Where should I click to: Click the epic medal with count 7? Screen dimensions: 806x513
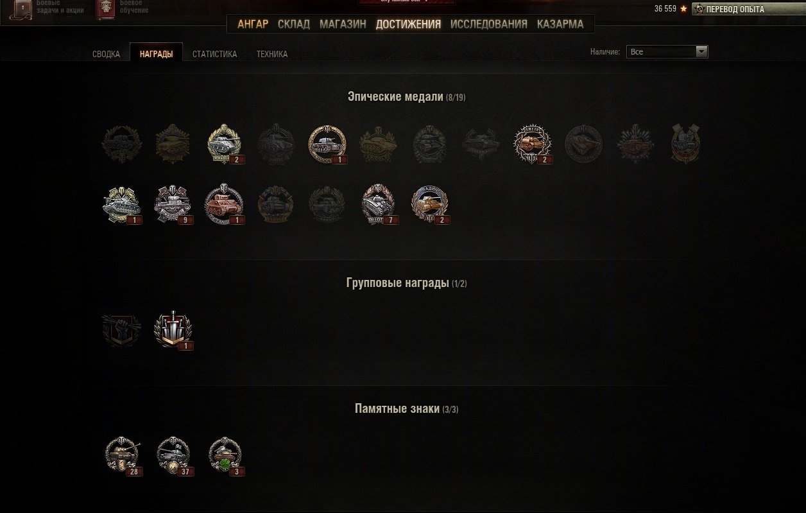[379, 204]
